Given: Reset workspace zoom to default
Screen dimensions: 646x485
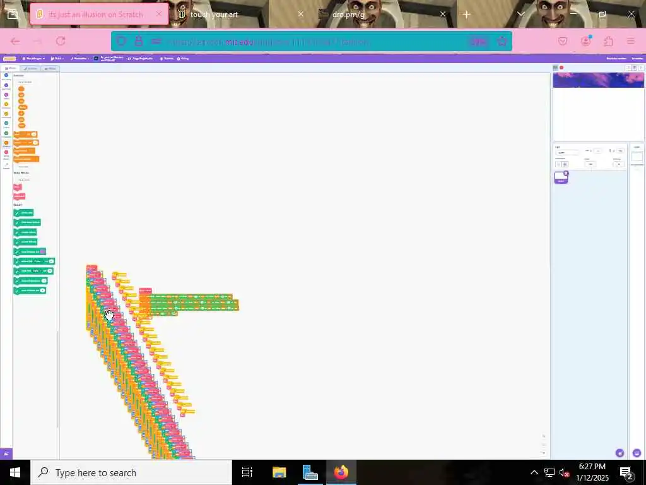Looking at the screenshot, I should pyautogui.click(x=543, y=453).
